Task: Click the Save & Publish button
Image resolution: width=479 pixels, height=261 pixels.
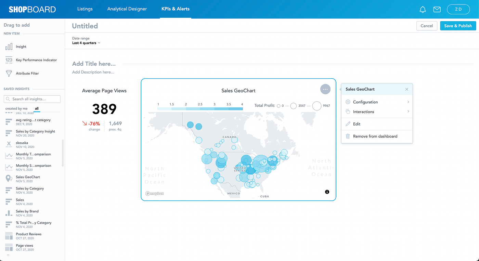Action: [458, 26]
